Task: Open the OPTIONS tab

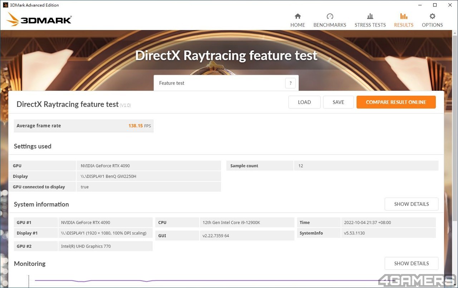Action: coord(432,20)
